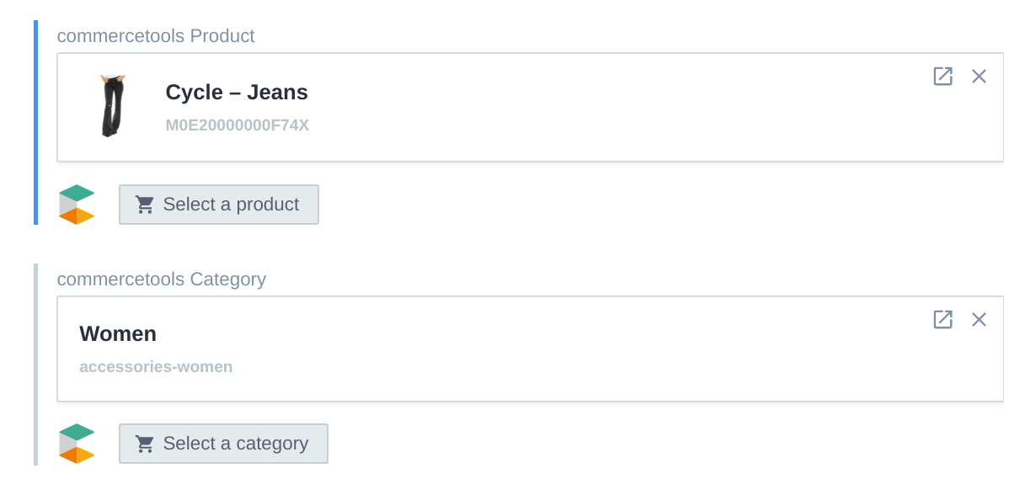Click the Cycle – Jeans product title

click(x=237, y=93)
